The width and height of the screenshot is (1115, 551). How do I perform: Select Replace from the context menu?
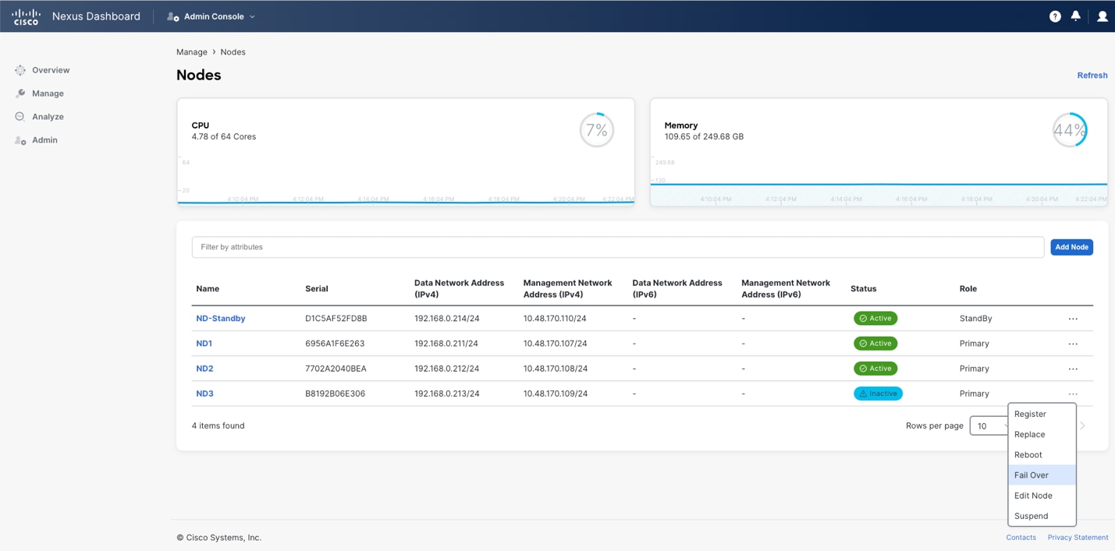point(1042,434)
